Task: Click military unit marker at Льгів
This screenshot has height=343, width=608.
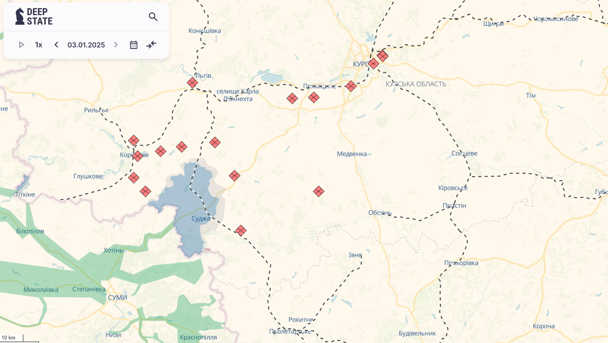Action: click(x=192, y=83)
